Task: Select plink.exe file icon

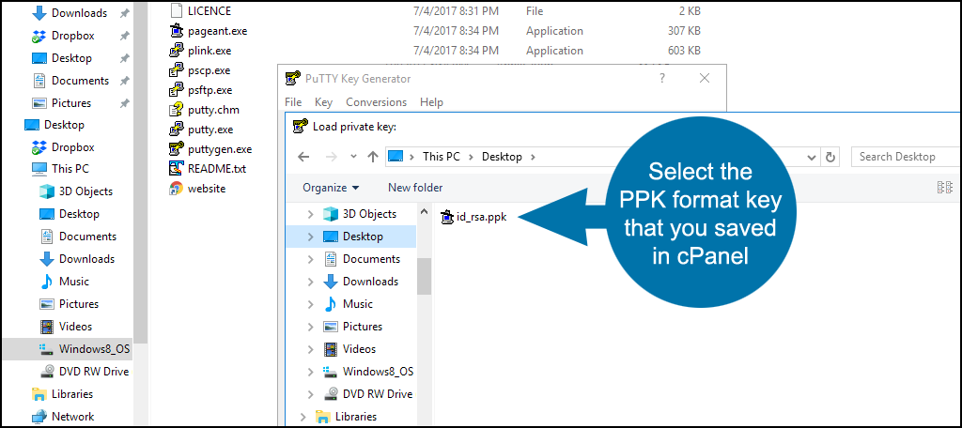Action: coord(177,51)
